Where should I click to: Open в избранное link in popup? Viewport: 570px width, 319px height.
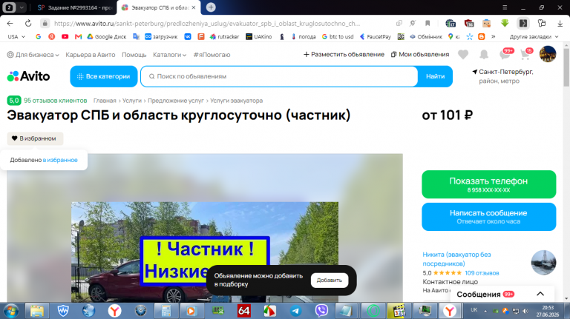[60, 160]
